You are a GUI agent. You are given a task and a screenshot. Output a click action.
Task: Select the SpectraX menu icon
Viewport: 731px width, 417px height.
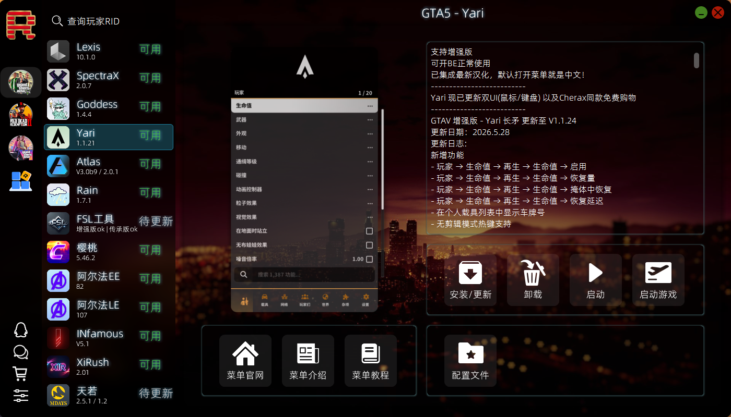pyautogui.click(x=58, y=80)
